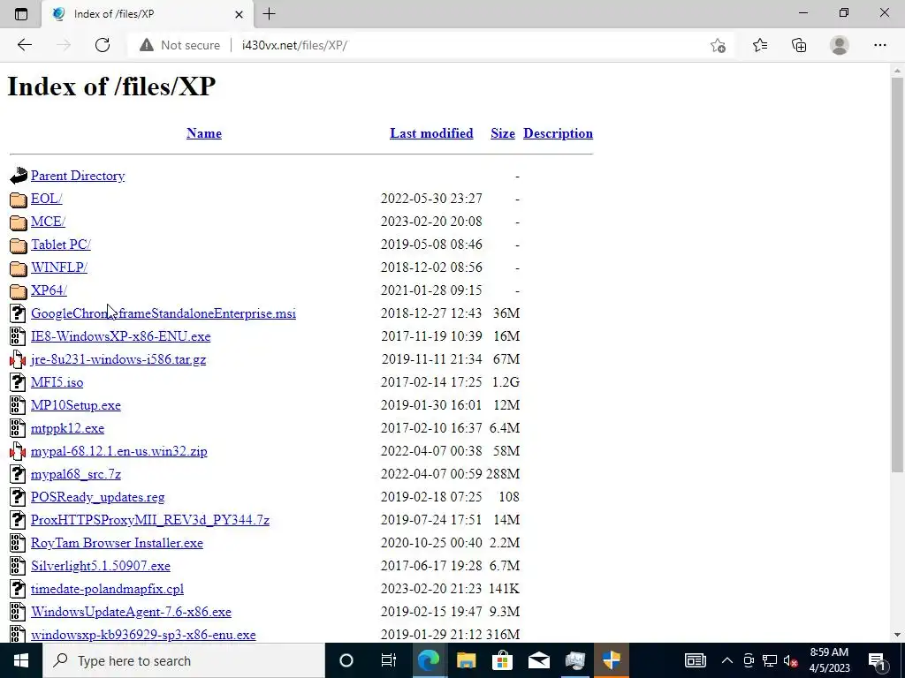Open the notification center icon

click(878, 660)
